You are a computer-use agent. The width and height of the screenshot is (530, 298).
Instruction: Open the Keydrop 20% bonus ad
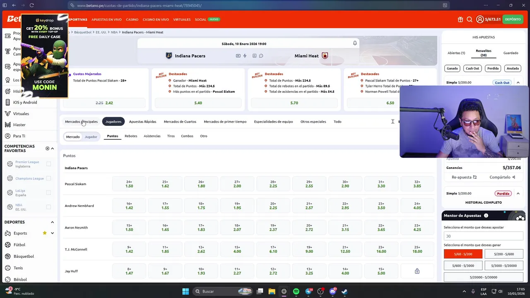(x=44, y=56)
